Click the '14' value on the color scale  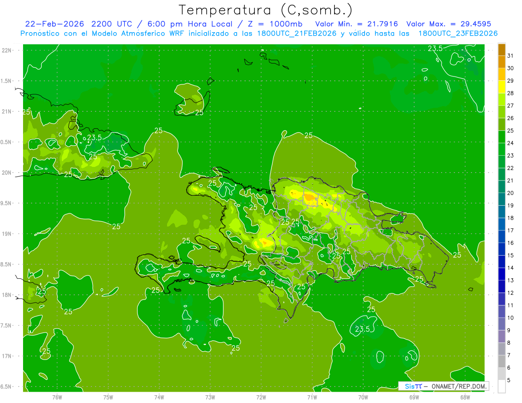(x=511, y=268)
